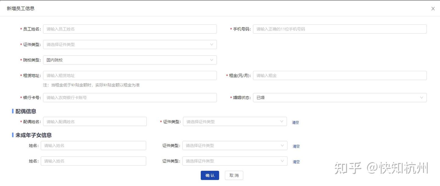Open the employee 证件类型 dropdown
The height and width of the screenshot is (186, 440).
pyautogui.click(x=130, y=45)
